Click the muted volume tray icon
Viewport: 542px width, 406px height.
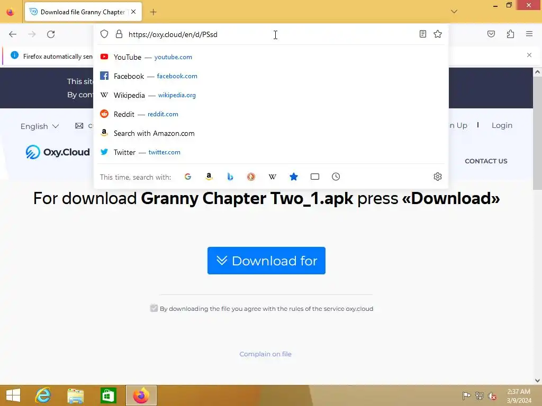pos(492,396)
